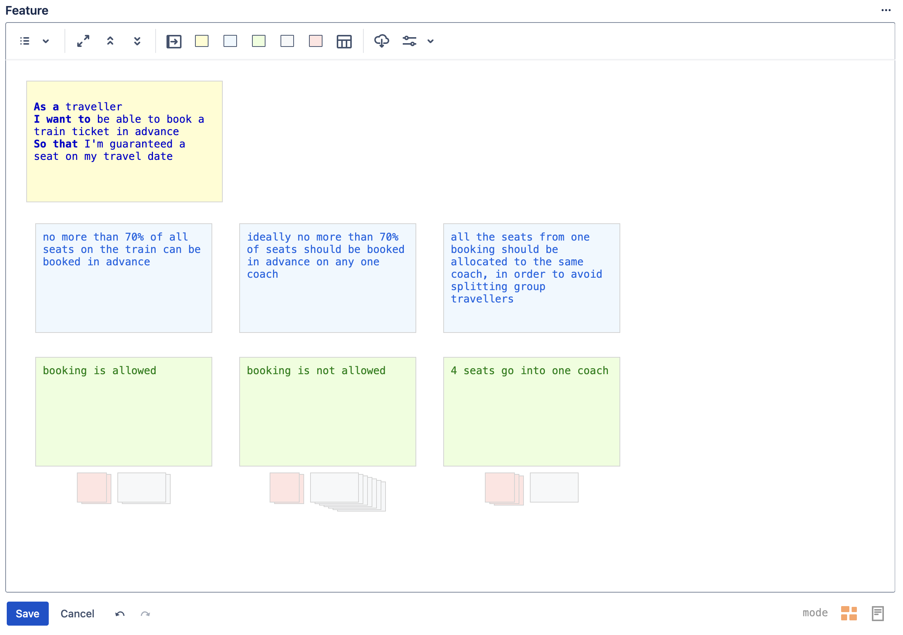
Task: Add a yellow story card from toolbar
Action: (202, 41)
